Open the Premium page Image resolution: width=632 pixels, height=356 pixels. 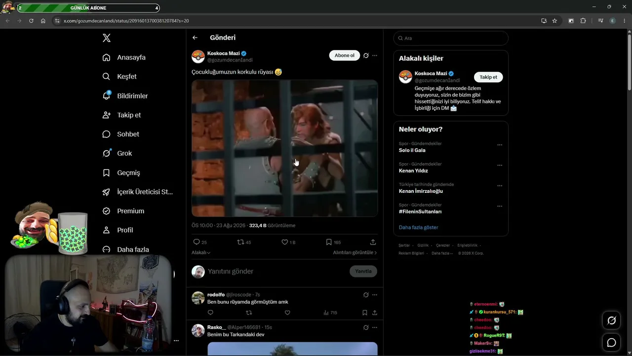click(123, 211)
